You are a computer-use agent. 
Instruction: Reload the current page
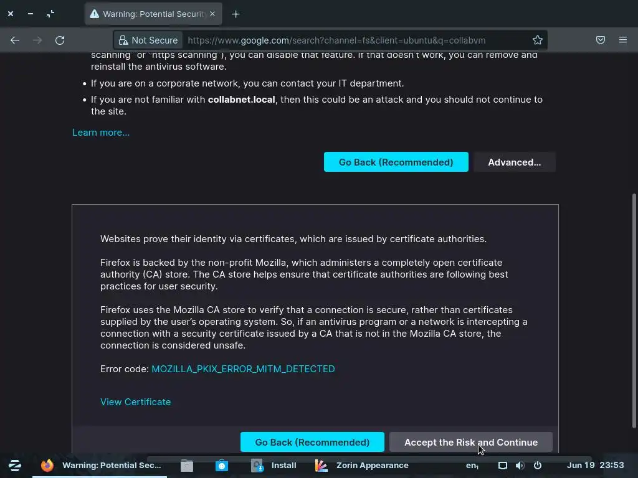coord(60,40)
